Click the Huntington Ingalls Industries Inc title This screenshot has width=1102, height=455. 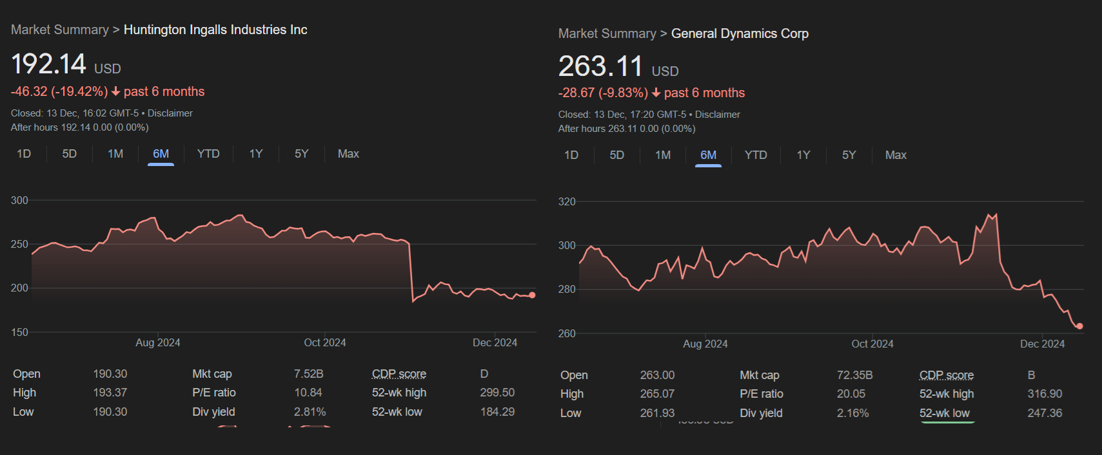(x=215, y=30)
